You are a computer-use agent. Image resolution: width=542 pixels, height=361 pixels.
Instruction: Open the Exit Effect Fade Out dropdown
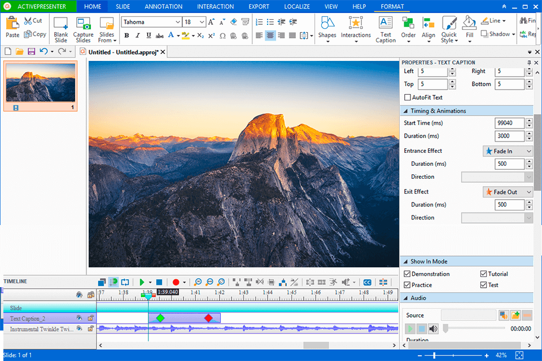click(x=508, y=192)
